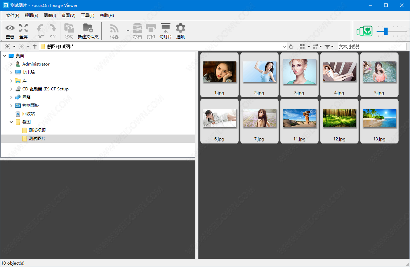The height and width of the screenshot is (267, 410).
Task: Click in the 文本过滤器 filter field
Action: (x=372, y=47)
